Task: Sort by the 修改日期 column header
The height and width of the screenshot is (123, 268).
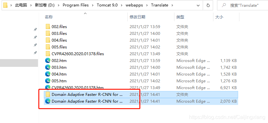Action: point(137,17)
